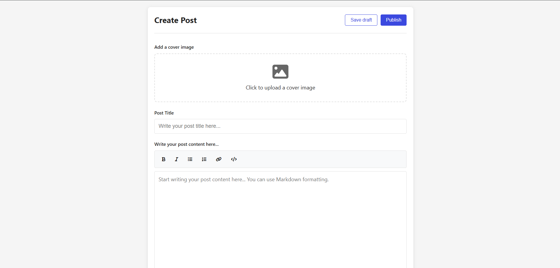The height and width of the screenshot is (268, 560).
Task: Add a hyperlink using the link icon
Action: 219,159
